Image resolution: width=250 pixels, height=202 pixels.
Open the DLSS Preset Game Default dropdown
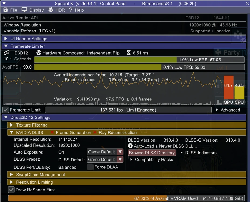(105, 160)
